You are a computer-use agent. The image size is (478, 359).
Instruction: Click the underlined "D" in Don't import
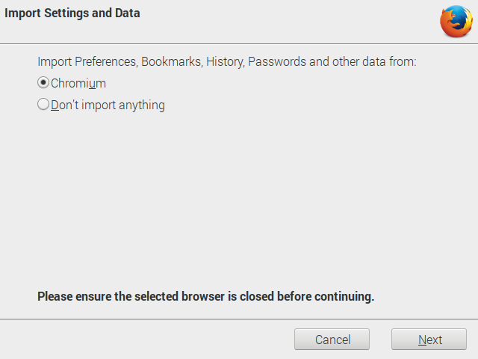pyautogui.click(x=55, y=105)
